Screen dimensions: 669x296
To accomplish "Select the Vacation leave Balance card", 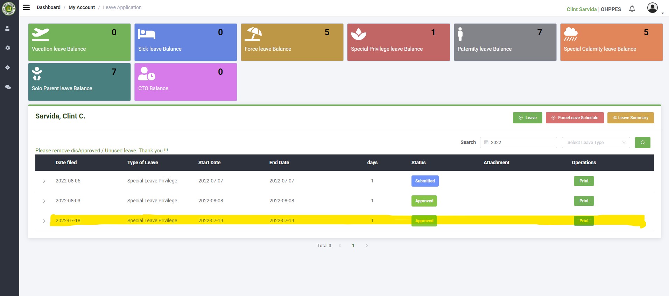I will [79, 42].
